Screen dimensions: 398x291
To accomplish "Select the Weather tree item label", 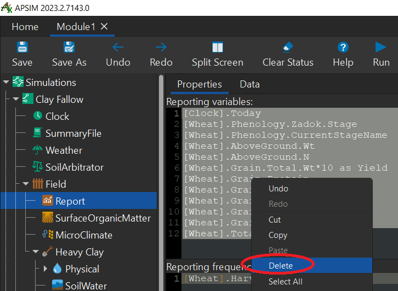I will pyautogui.click(x=64, y=150).
